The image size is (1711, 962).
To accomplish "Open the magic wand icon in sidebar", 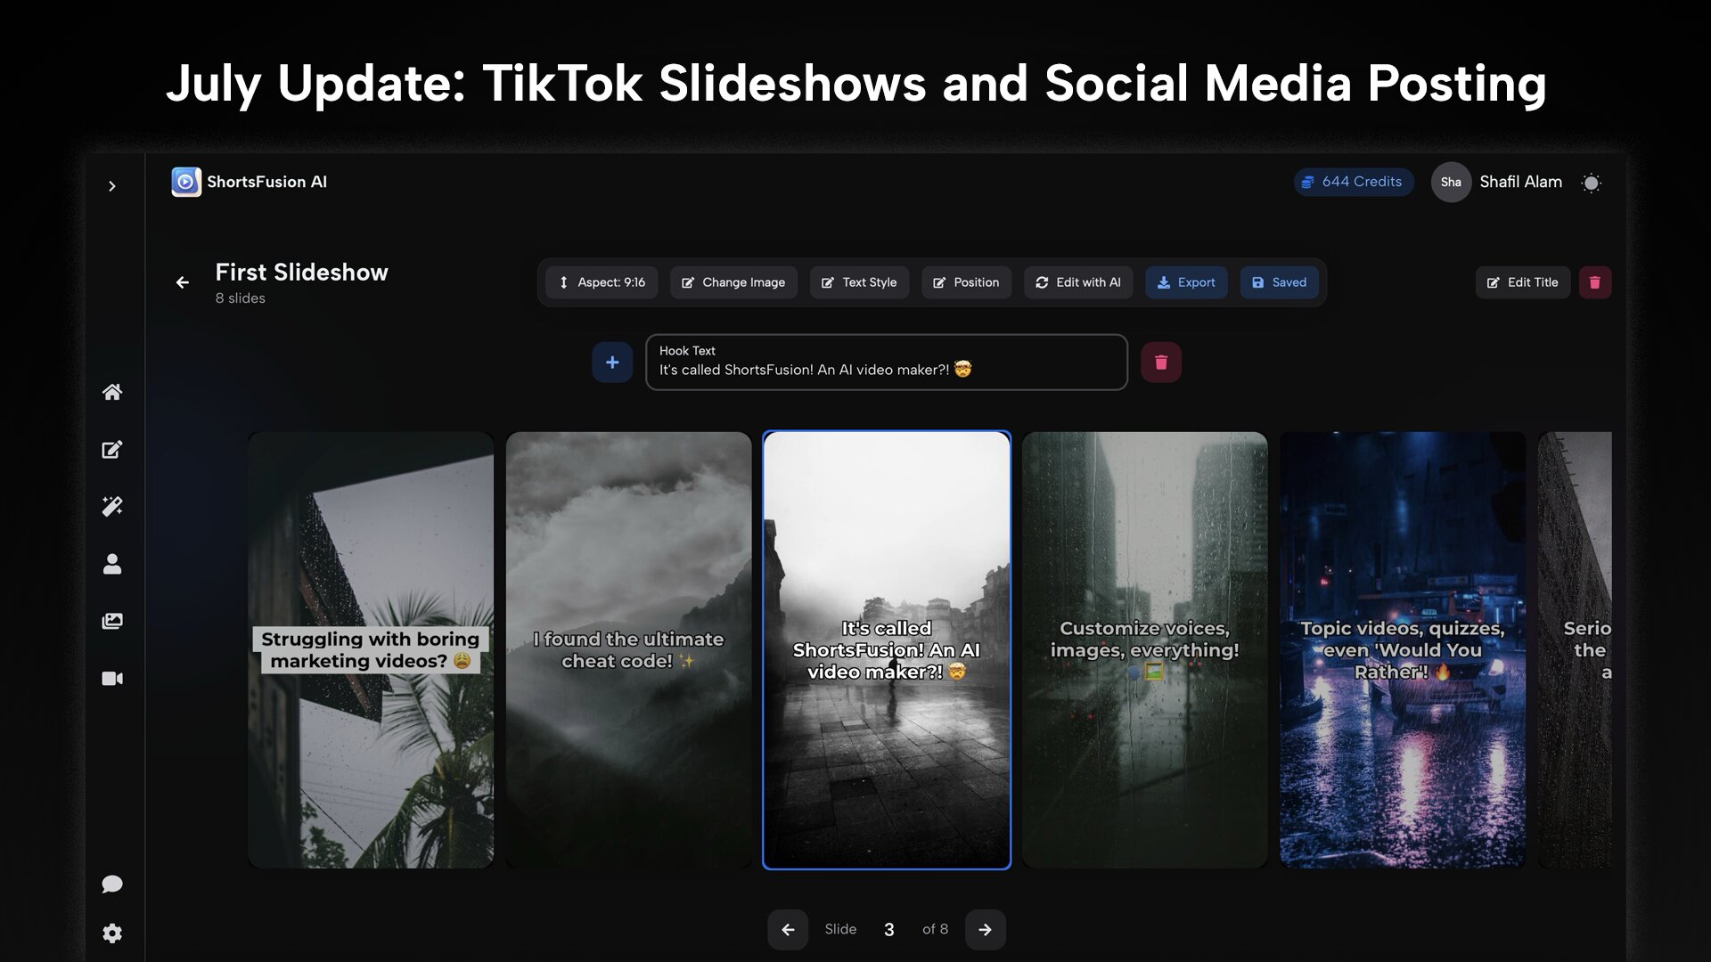I will click(x=112, y=506).
